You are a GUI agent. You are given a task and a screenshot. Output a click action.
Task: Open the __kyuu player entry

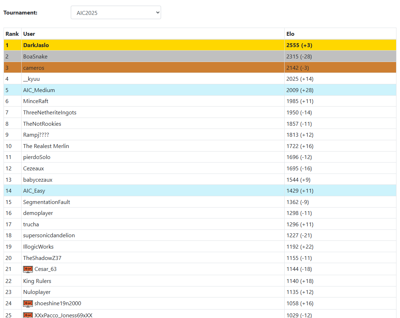pyautogui.click(x=32, y=79)
